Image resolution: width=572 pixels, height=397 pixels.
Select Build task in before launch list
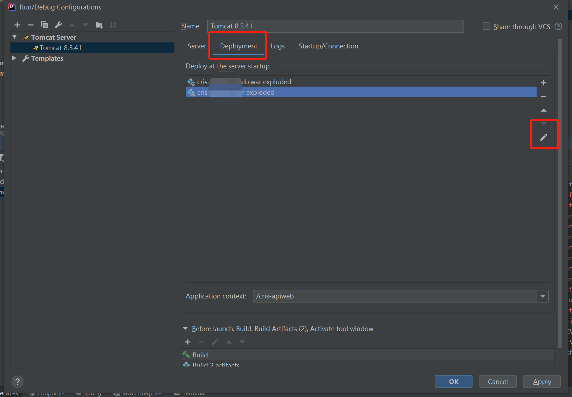tap(368, 355)
